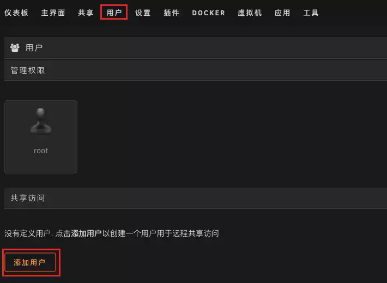Select the 用户 users tab
This screenshot has width=387, height=283.
tap(114, 13)
